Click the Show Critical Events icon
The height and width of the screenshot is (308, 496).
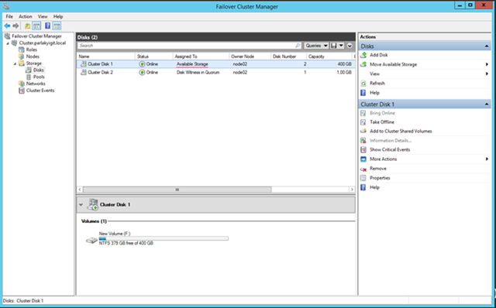(x=363, y=149)
